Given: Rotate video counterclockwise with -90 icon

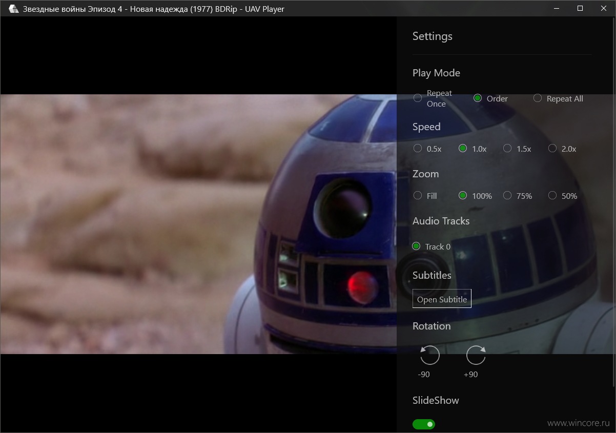Looking at the screenshot, I should (429, 355).
